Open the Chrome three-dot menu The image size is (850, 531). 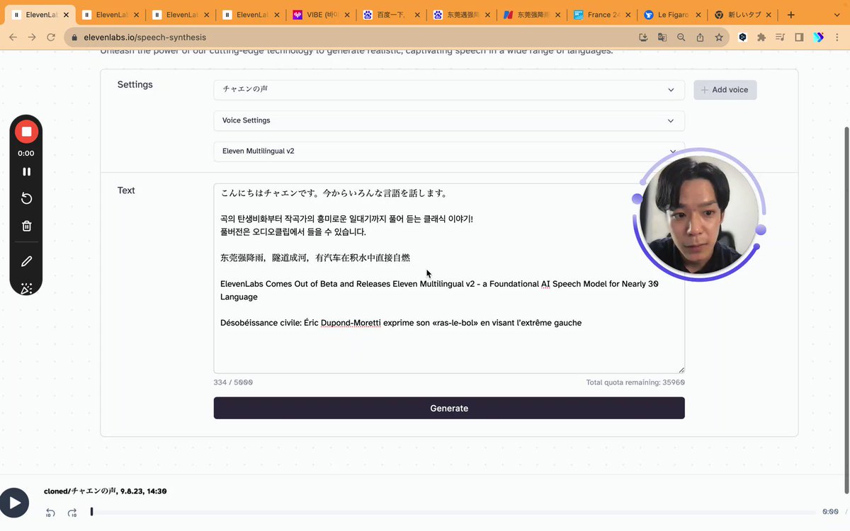[837, 38]
